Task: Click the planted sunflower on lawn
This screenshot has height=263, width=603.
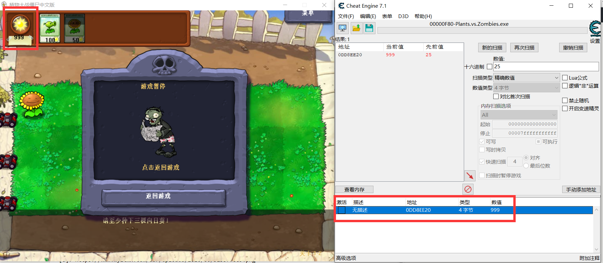Action: (32, 104)
